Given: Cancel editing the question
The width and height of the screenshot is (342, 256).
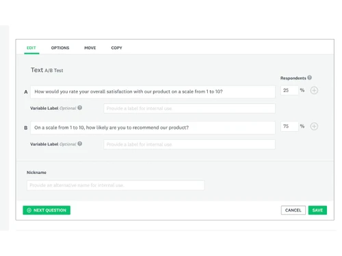Looking at the screenshot, I should [293, 210].
